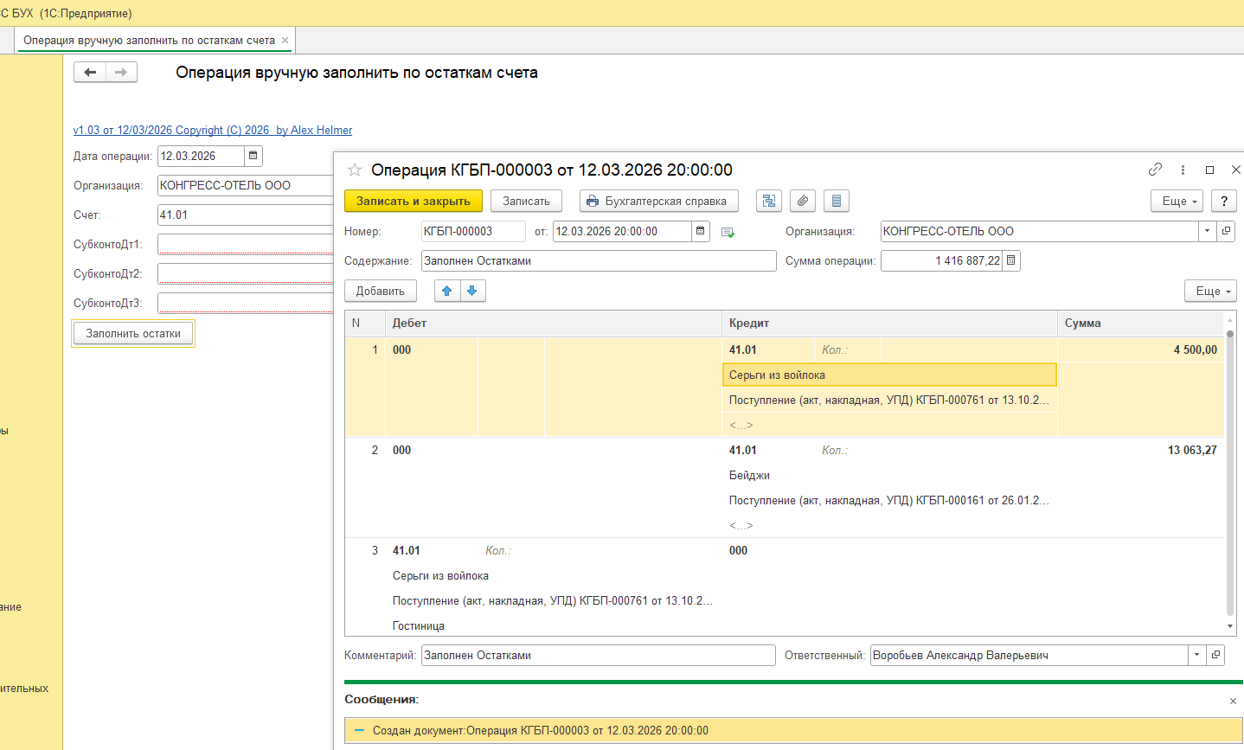Open the document structure icon in toolbar
Image resolution: width=1244 pixels, height=750 pixels.
768,201
